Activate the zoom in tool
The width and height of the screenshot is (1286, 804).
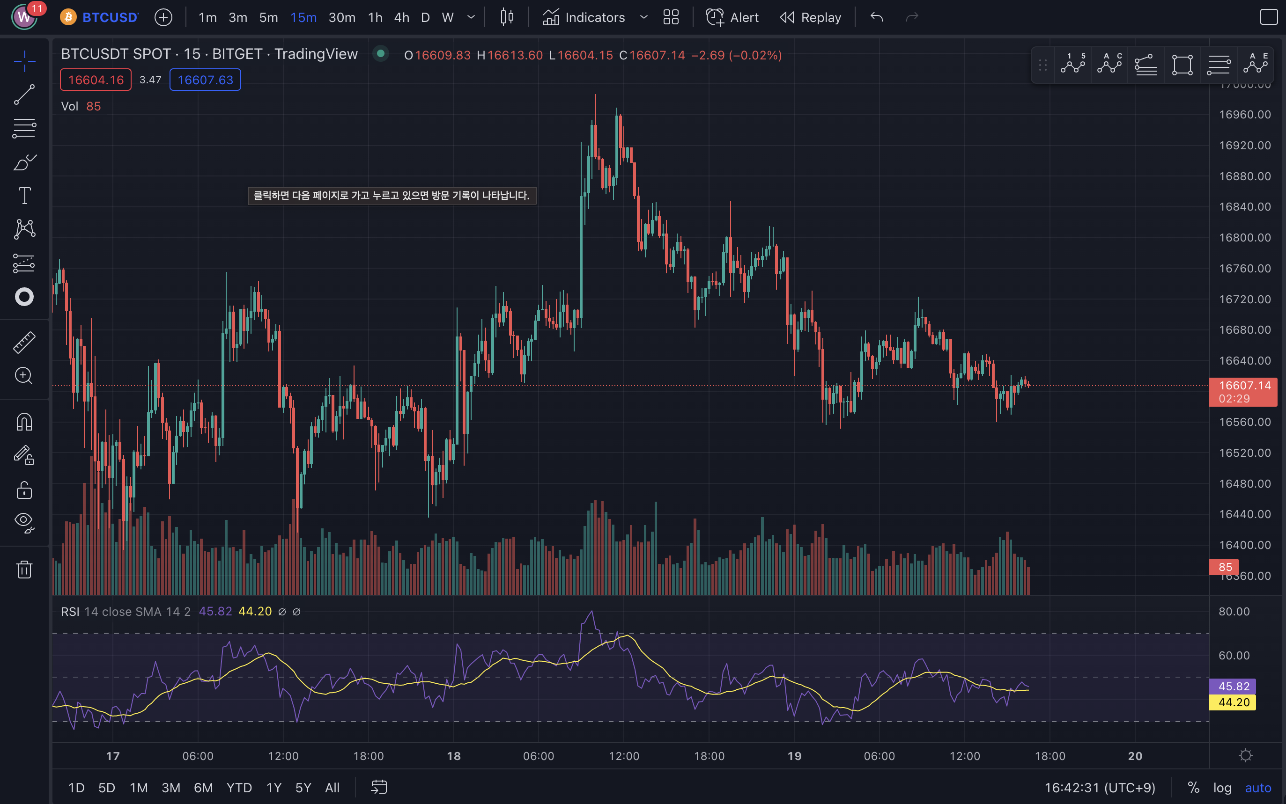(24, 376)
